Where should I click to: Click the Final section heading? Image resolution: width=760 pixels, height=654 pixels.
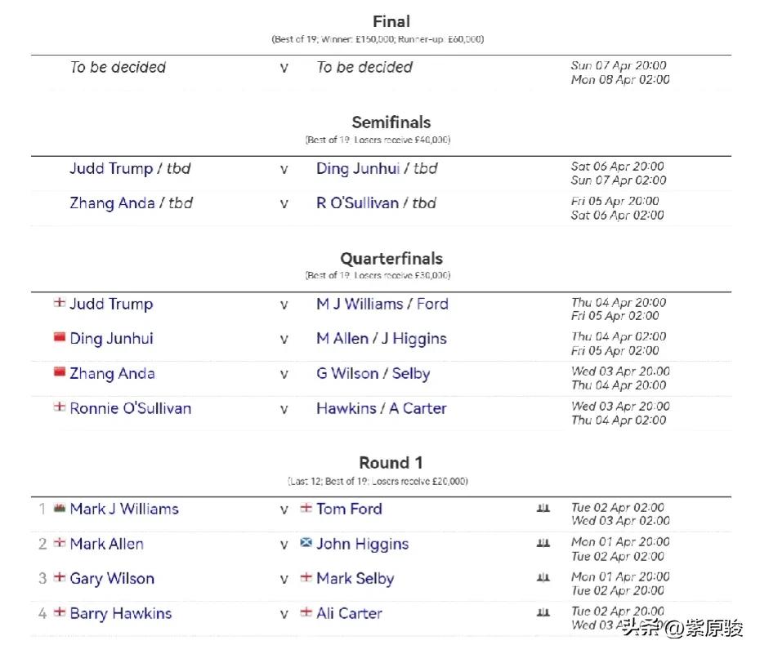click(x=391, y=21)
